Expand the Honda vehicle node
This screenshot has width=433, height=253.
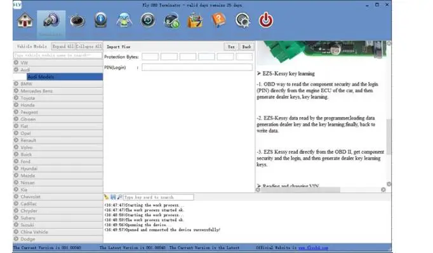point(16,105)
